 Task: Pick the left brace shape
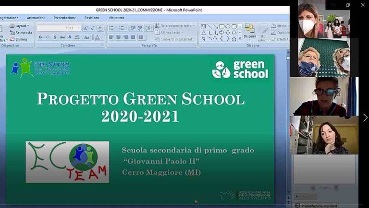coord(221,39)
